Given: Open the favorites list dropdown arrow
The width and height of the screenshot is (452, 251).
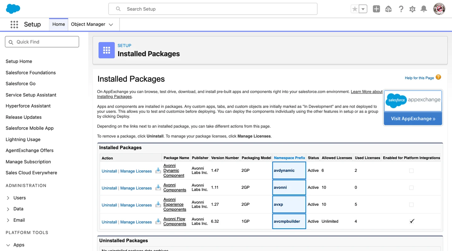Looking at the screenshot, I should tap(363, 9).
